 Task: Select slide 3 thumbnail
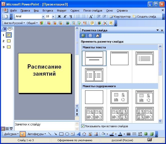pyautogui.click(x=9, y=47)
